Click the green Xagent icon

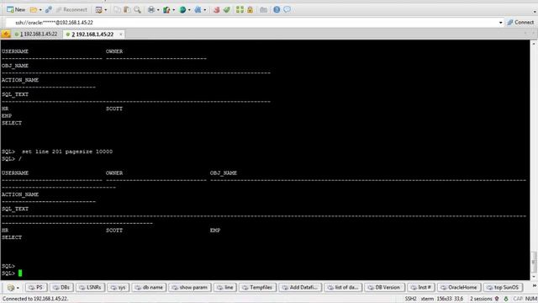[x=226, y=9]
